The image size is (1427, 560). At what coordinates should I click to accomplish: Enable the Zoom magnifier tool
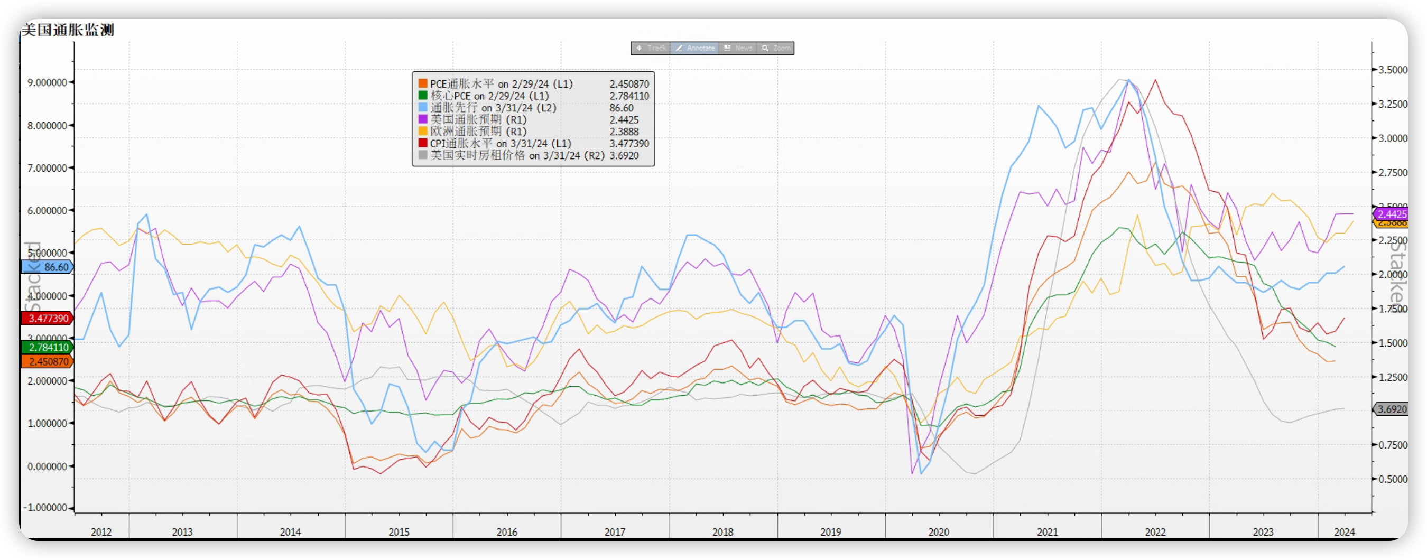click(775, 48)
